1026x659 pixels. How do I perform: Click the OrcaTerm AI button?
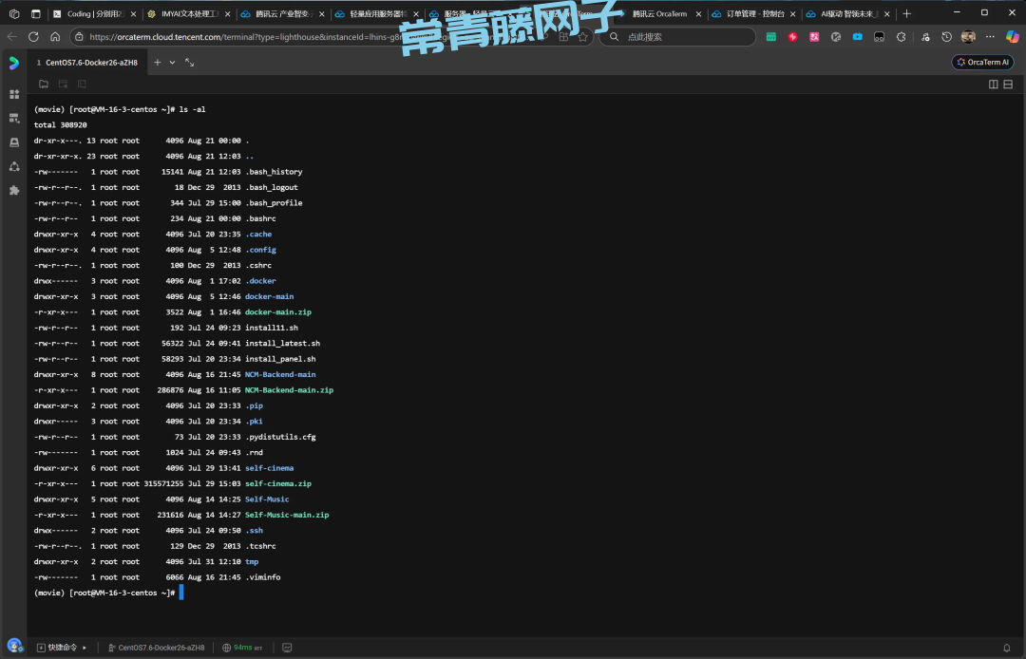click(x=982, y=62)
